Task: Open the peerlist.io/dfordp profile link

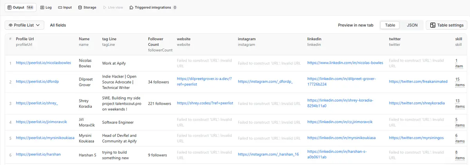Action: click(x=37, y=82)
